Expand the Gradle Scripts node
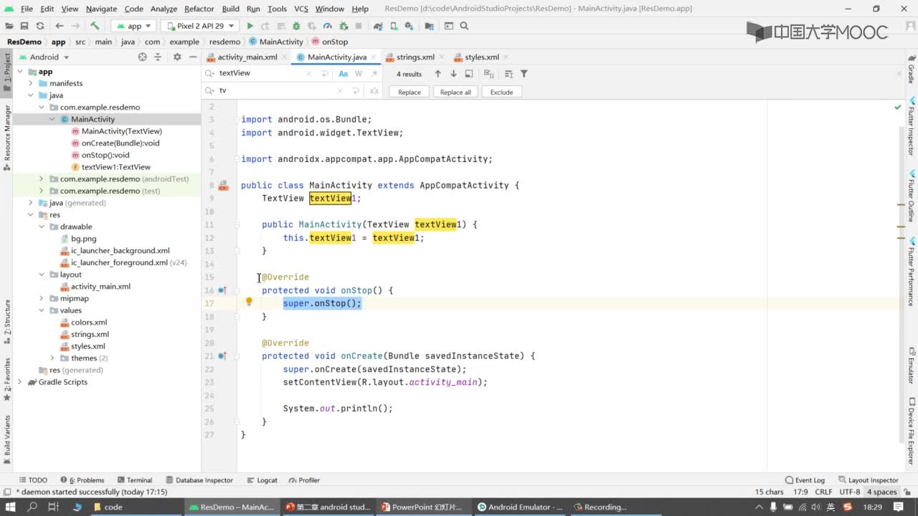This screenshot has height=516, width=918. coord(22,382)
